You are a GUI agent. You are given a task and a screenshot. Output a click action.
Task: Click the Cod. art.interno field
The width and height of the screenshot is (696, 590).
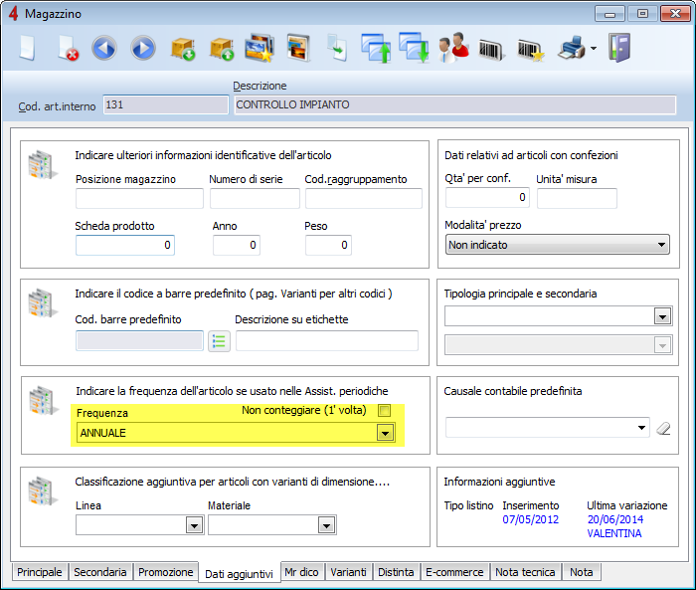click(166, 104)
